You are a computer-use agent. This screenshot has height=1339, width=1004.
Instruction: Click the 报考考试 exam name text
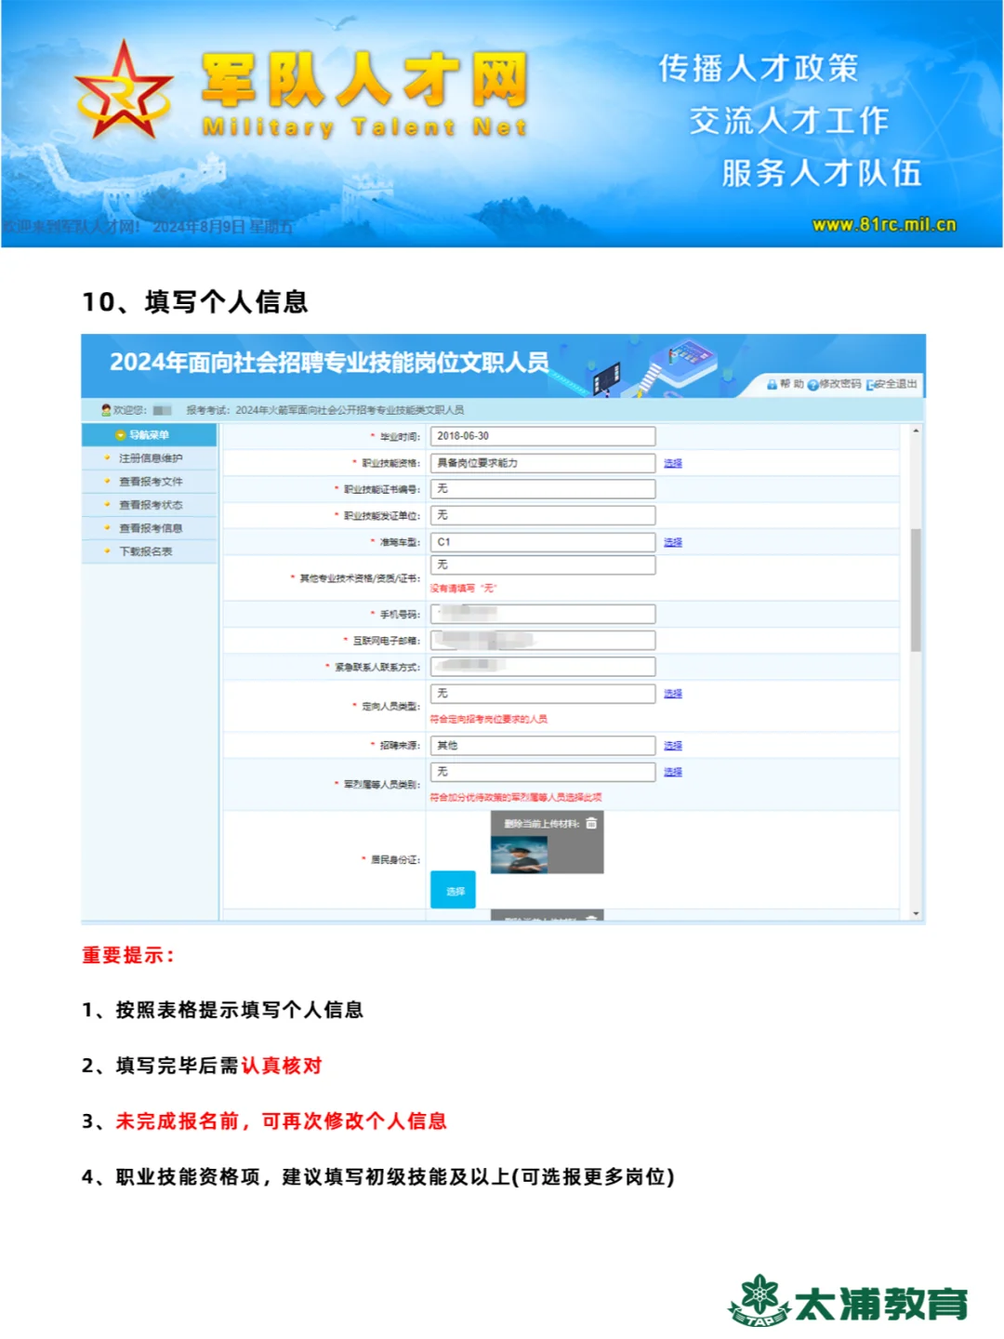[325, 410]
